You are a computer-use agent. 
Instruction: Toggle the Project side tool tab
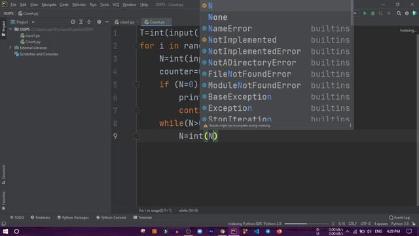coord(3,29)
